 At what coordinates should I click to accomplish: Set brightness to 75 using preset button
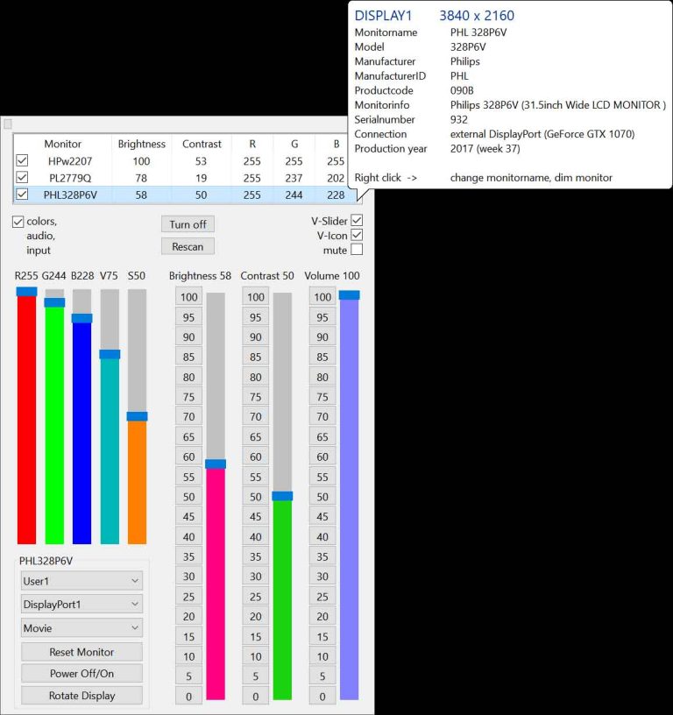(188, 397)
